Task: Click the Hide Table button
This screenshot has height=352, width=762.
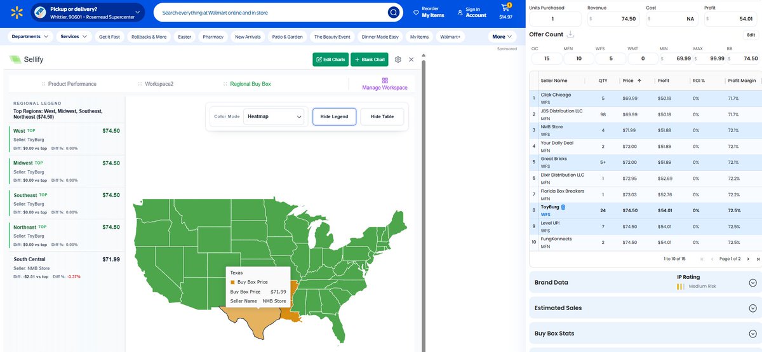Action: (x=382, y=117)
